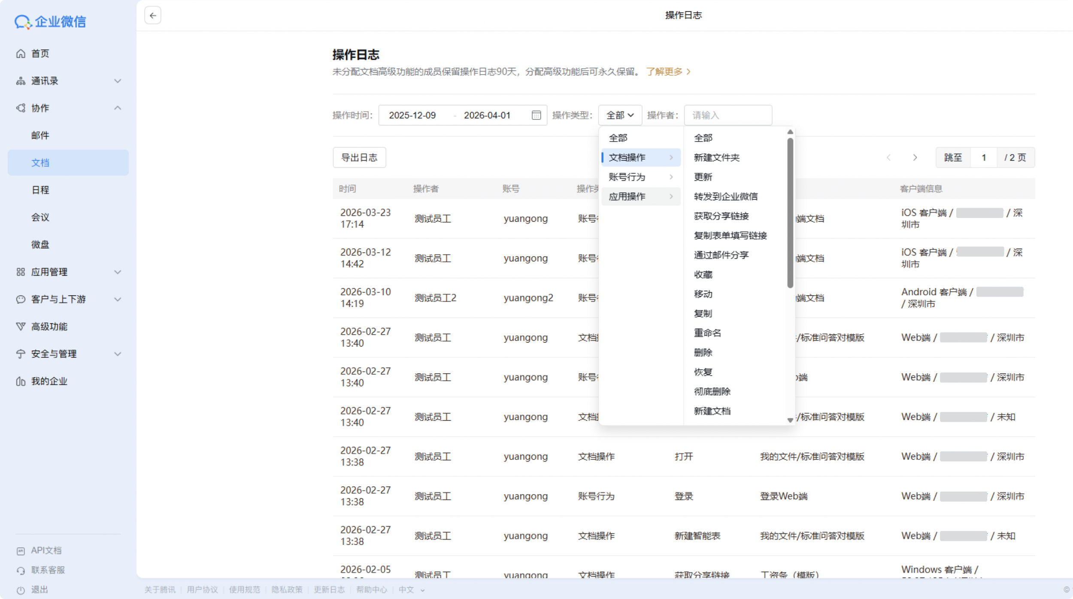Choose 复制表单填写链接 operation type
The width and height of the screenshot is (1073, 599).
(x=730, y=236)
